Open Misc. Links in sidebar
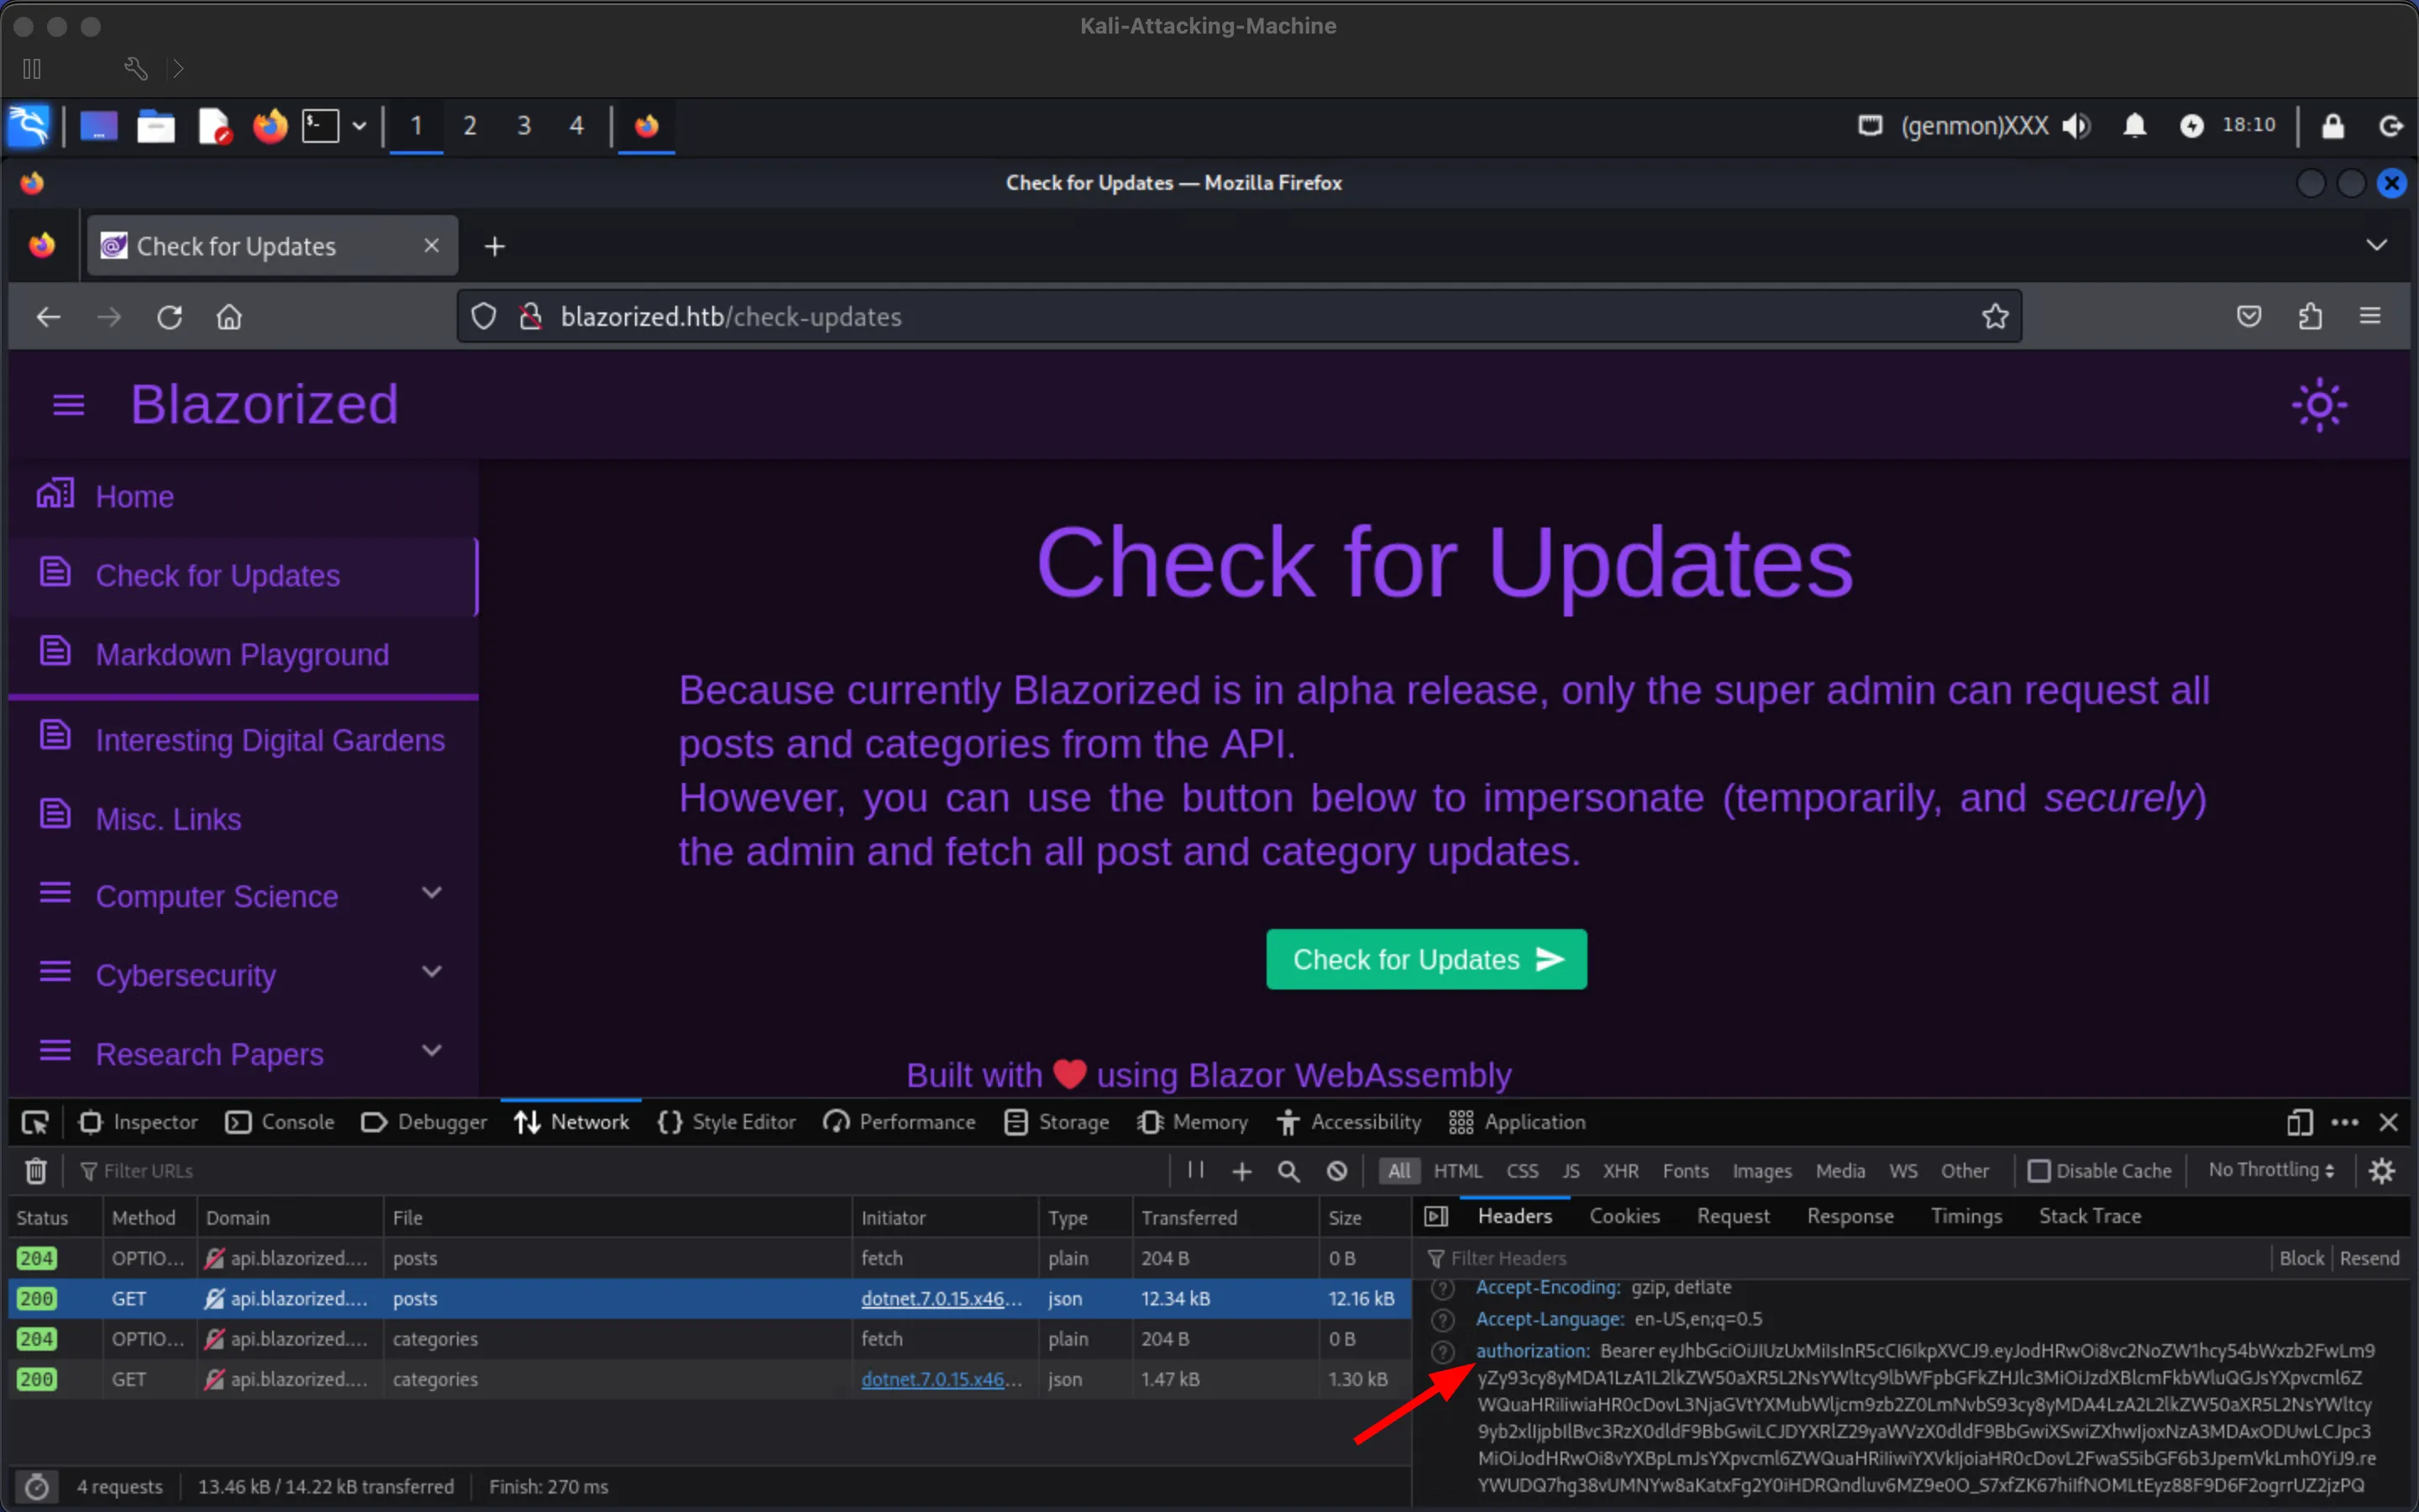This screenshot has width=2419, height=1512. (x=168, y=820)
